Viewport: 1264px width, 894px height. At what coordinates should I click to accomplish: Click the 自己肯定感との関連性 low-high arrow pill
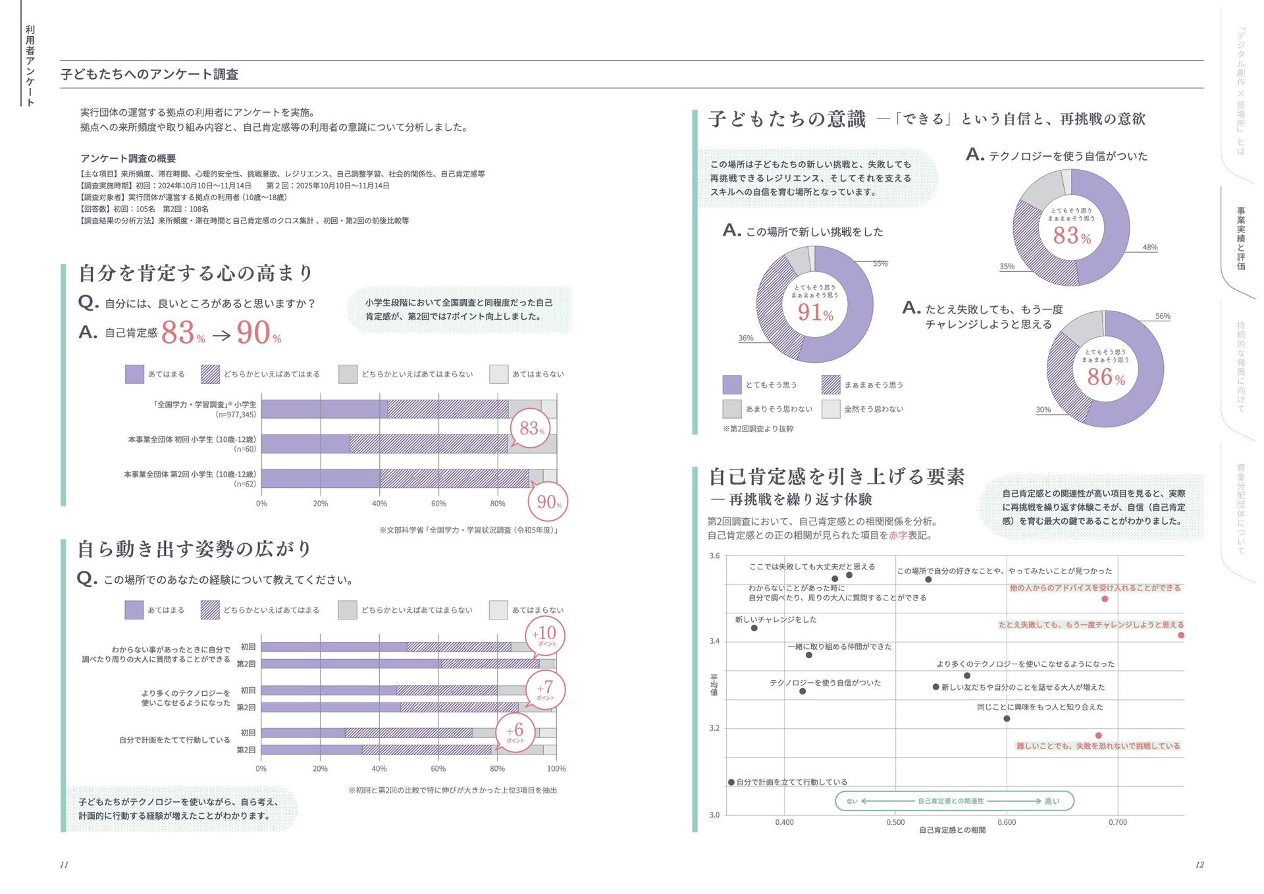(954, 801)
